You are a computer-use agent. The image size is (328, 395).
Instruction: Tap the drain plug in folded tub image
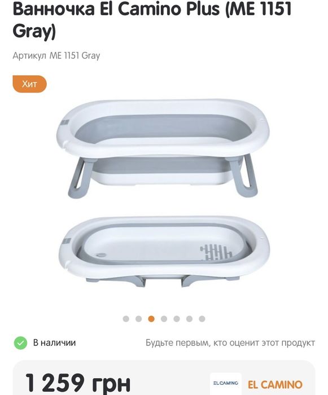(x=101, y=255)
